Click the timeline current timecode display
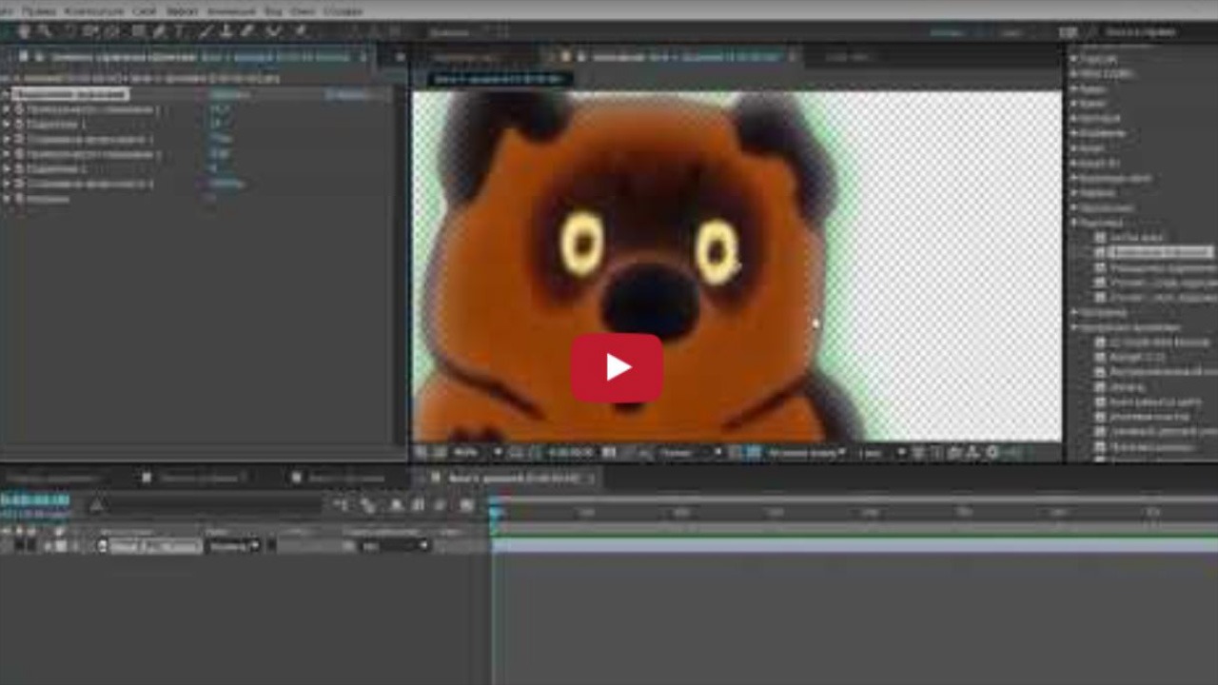 pyautogui.click(x=35, y=499)
